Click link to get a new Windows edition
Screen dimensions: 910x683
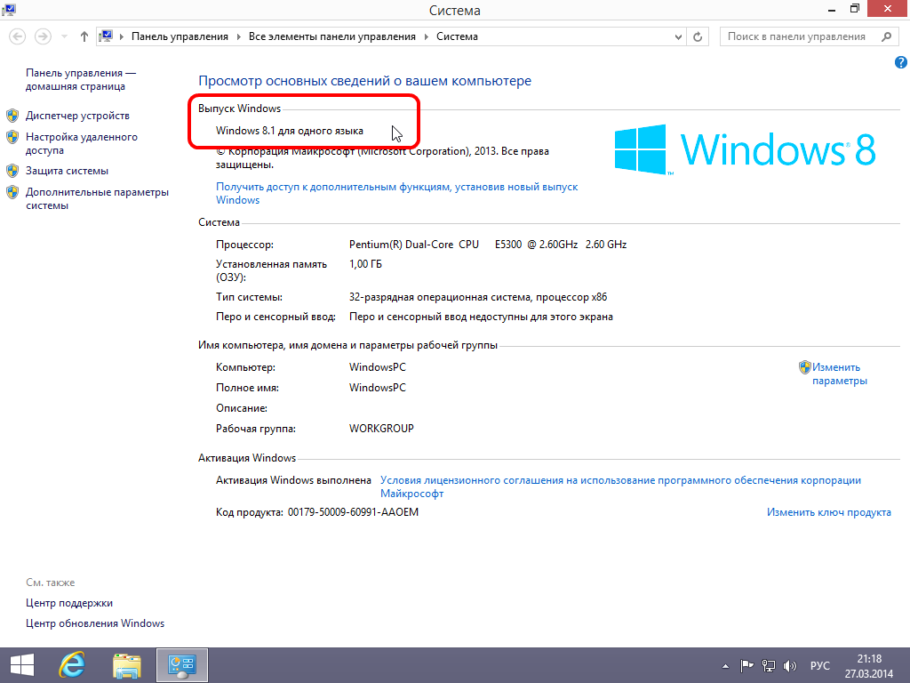pyautogui.click(x=397, y=193)
